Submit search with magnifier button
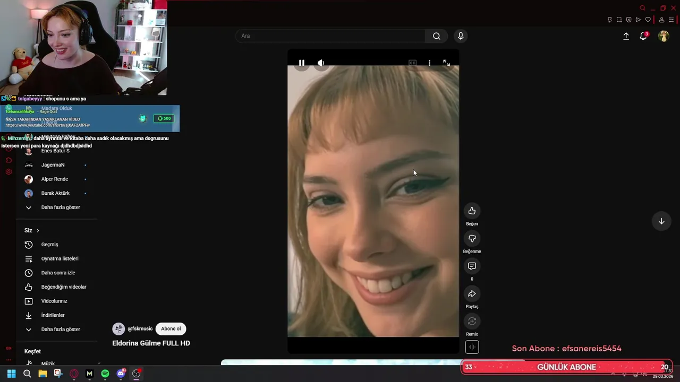The height and width of the screenshot is (382, 680). (x=436, y=36)
